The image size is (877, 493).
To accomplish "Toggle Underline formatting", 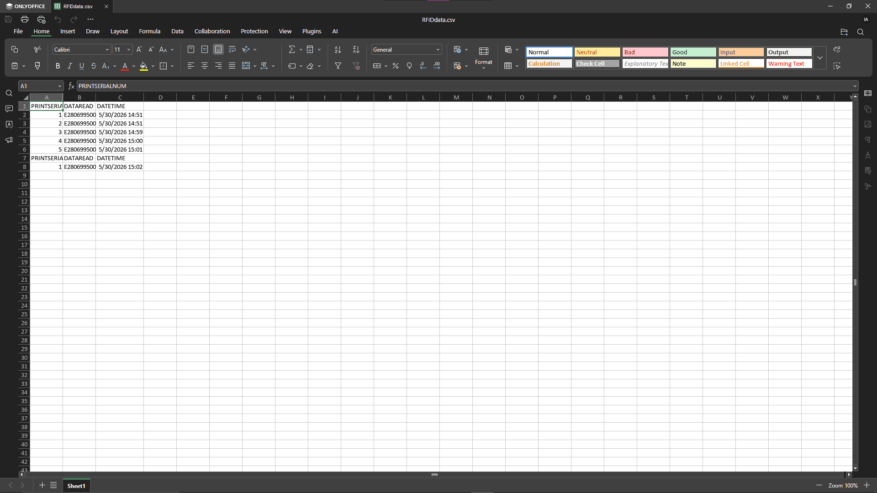I will pyautogui.click(x=82, y=66).
